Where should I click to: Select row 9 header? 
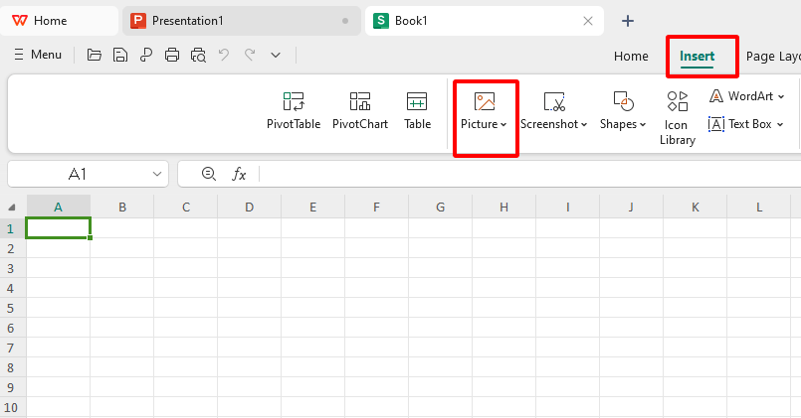(x=13, y=387)
